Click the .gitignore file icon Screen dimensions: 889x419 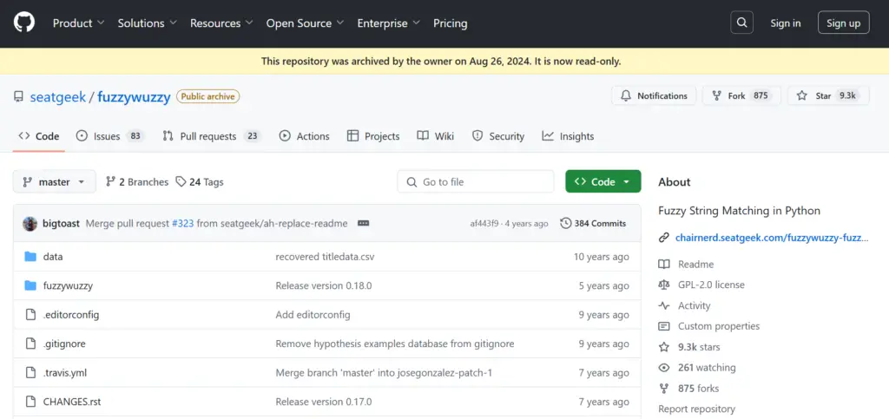[30, 344]
